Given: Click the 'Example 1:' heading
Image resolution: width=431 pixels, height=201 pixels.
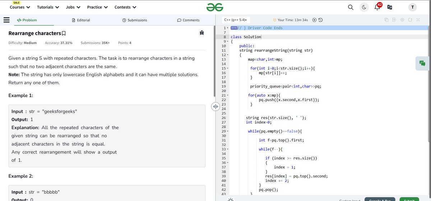Looking at the screenshot, I should [20, 95].
